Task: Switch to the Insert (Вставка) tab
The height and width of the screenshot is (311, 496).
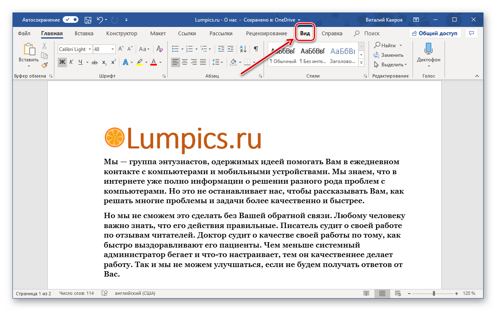Action: 84,33
